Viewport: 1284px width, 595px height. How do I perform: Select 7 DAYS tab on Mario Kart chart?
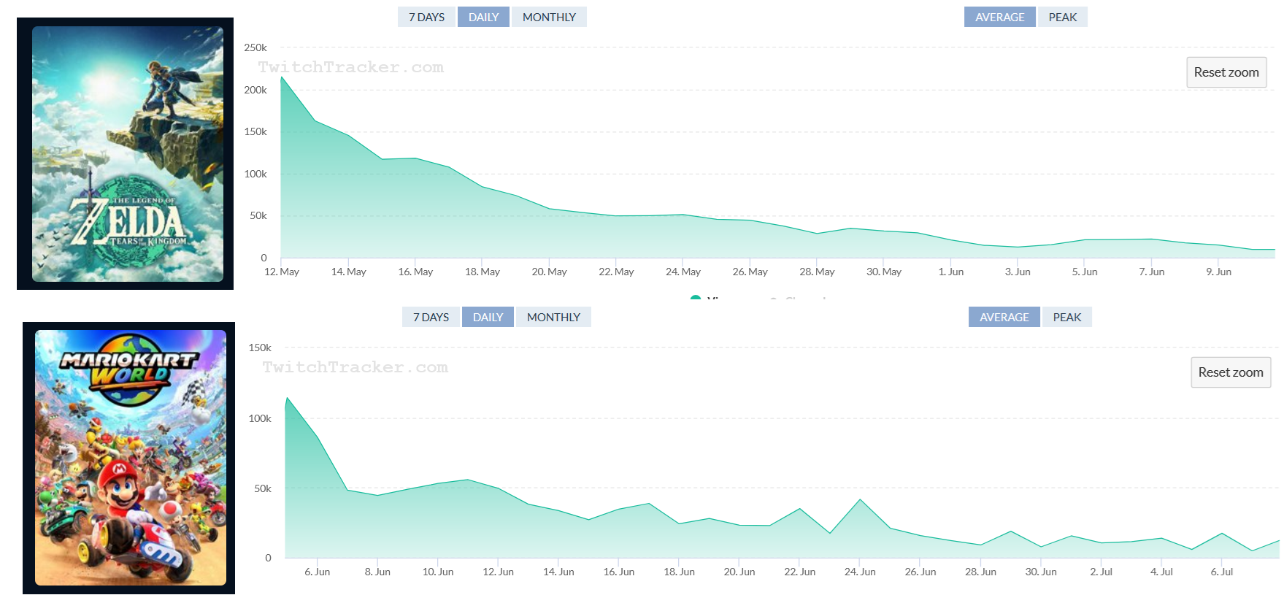pyautogui.click(x=431, y=317)
